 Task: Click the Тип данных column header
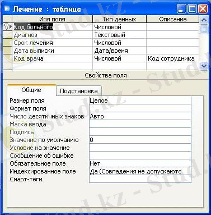tap(119, 19)
